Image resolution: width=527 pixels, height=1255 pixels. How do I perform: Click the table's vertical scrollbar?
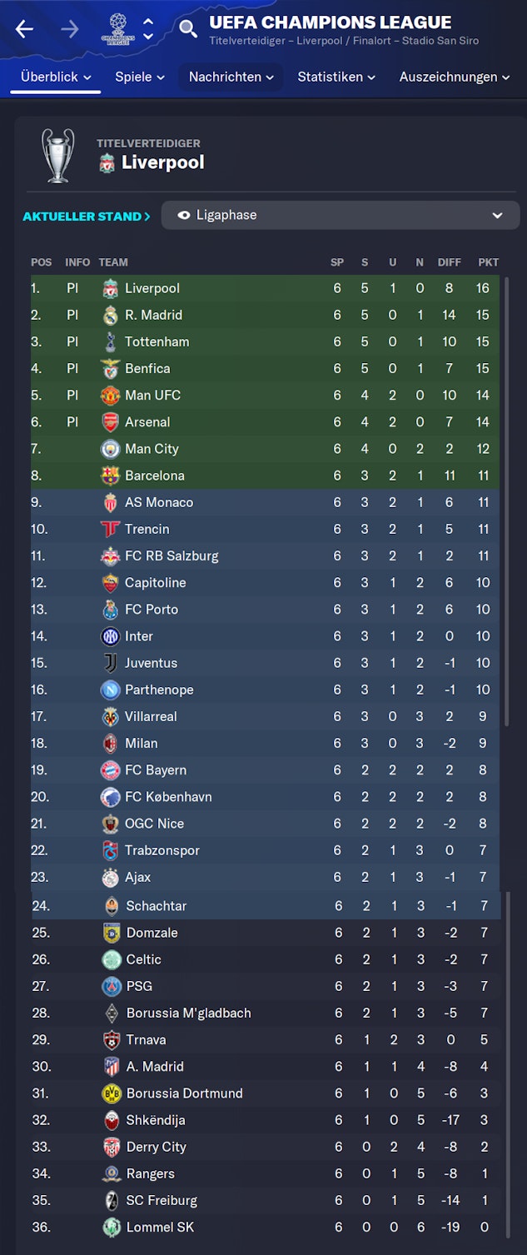tap(505, 500)
